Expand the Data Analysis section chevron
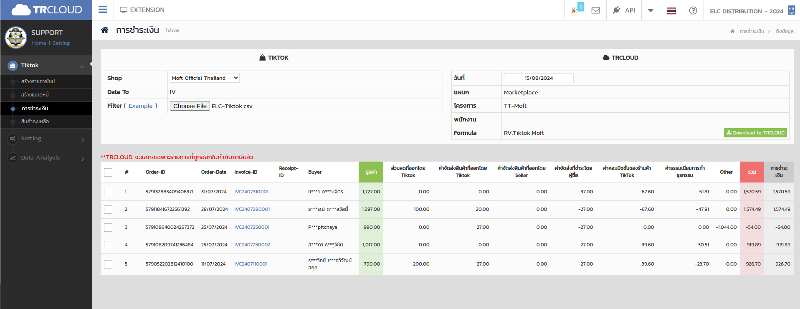 [83, 159]
